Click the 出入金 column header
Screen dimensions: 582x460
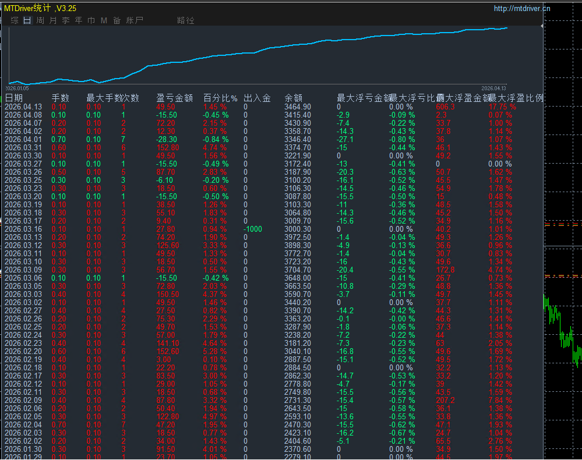(x=257, y=98)
